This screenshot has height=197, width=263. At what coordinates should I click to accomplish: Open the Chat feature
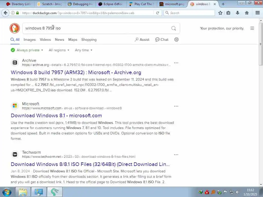pyautogui.click(x=162, y=40)
